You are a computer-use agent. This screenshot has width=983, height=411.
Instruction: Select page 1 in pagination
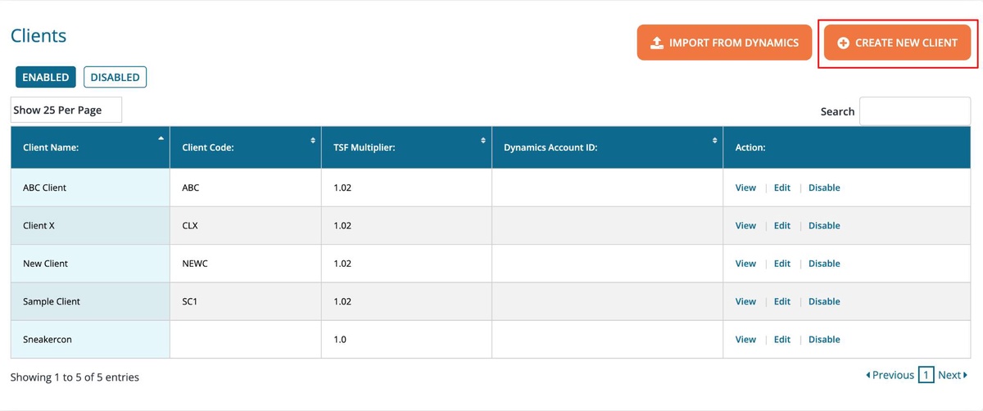(x=926, y=375)
